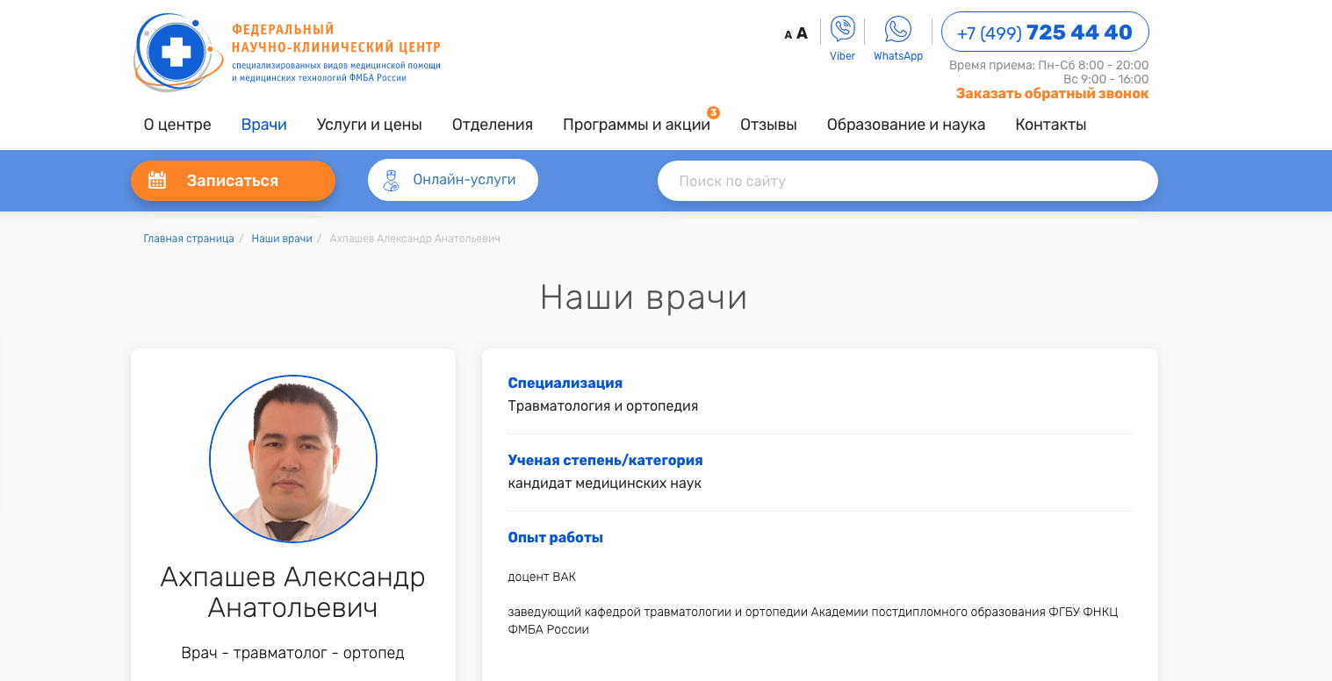Click the medical center cross logo
Image resolution: width=1332 pixels, height=681 pixels.
(x=177, y=53)
